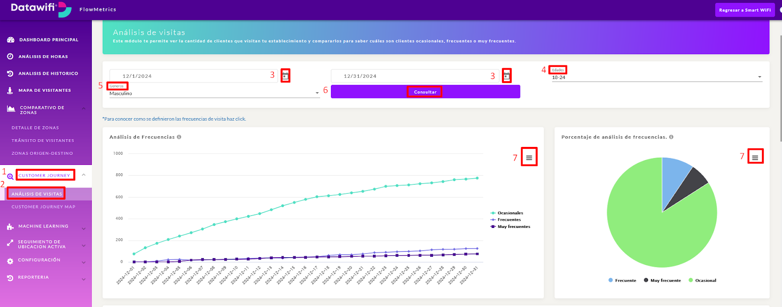Open the start date calendar picker
The image size is (782, 307).
click(285, 76)
